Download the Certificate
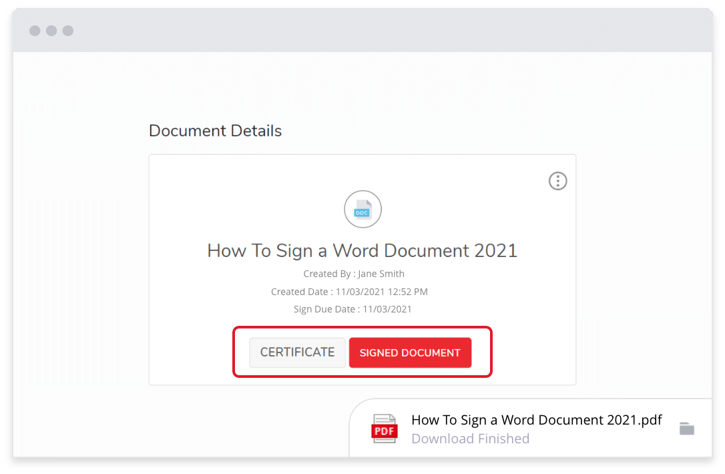Image resolution: width=725 pixels, height=474 pixels. click(x=297, y=352)
